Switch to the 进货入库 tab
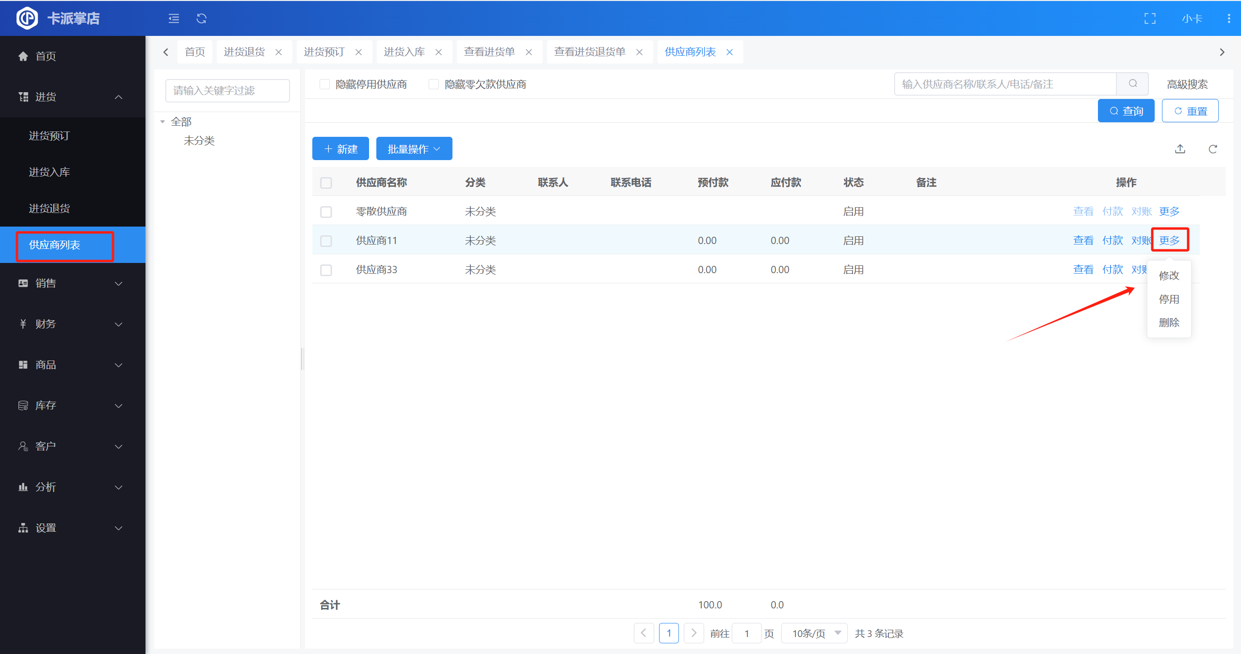The height and width of the screenshot is (654, 1241). click(404, 52)
